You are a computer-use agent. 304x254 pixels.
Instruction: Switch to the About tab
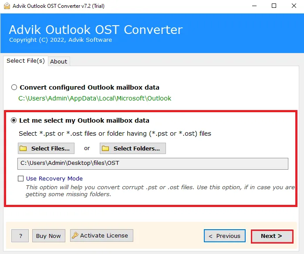58,61
